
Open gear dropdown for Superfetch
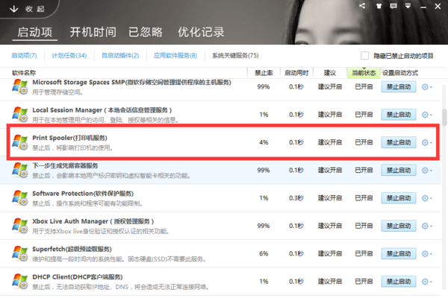pyautogui.click(x=427, y=254)
